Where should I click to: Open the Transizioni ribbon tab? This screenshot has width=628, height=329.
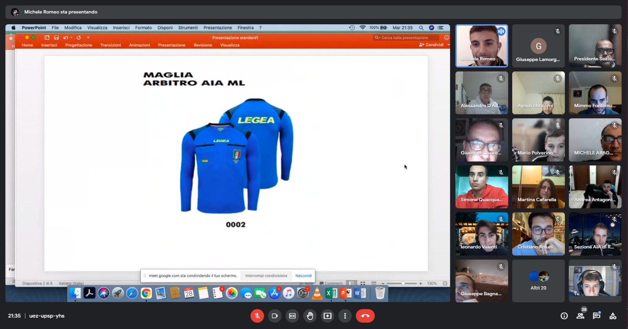pyautogui.click(x=110, y=45)
